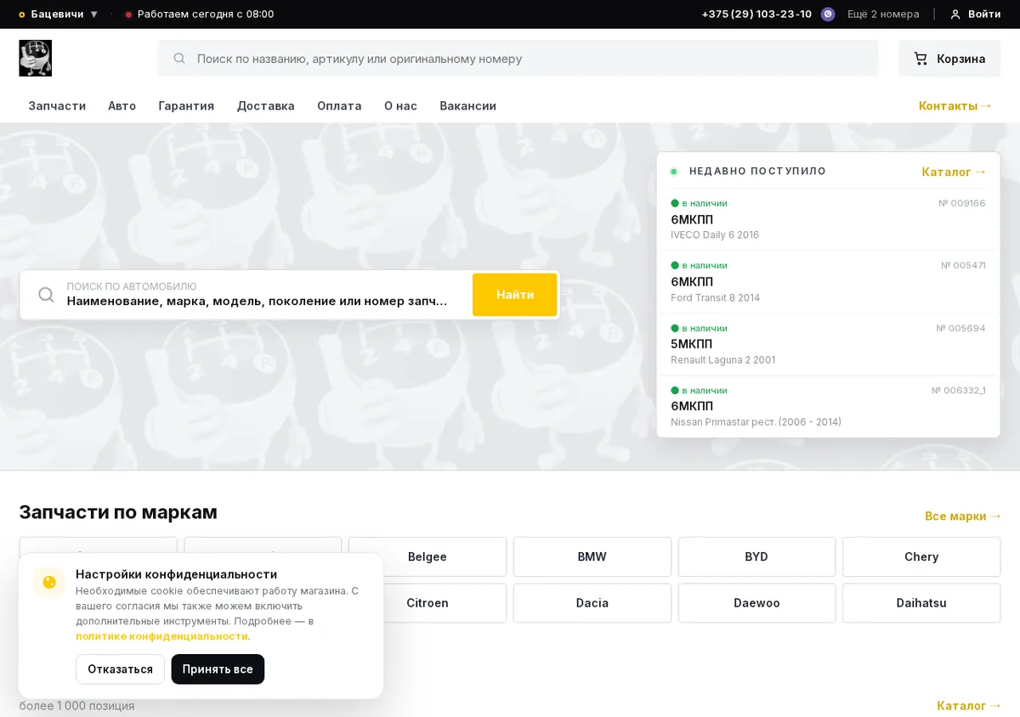Open the Запчасти menu item
The image size is (1020, 717).
pos(57,106)
